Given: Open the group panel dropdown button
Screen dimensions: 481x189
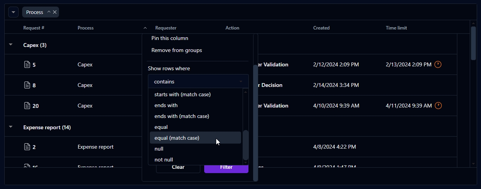Looking at the screenshot, I should tap(14, 12).
